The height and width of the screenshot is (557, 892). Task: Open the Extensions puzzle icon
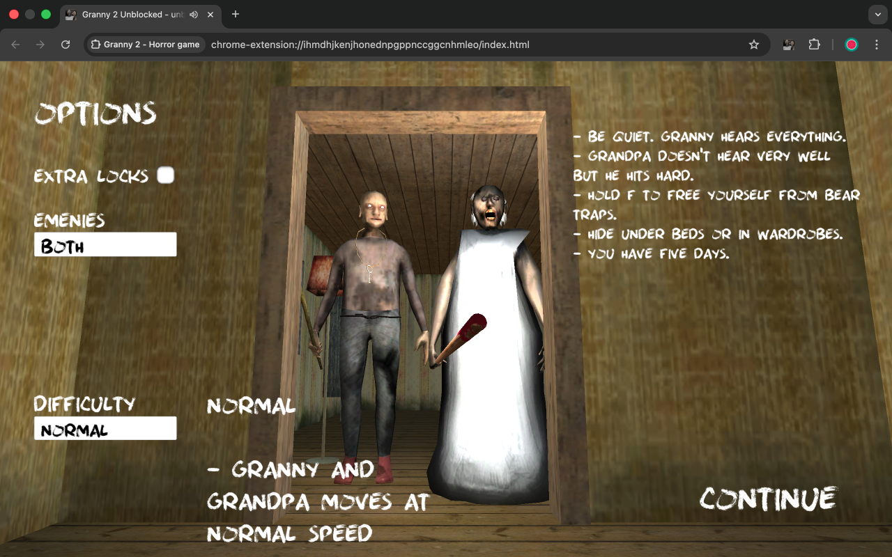coord(814,45)
